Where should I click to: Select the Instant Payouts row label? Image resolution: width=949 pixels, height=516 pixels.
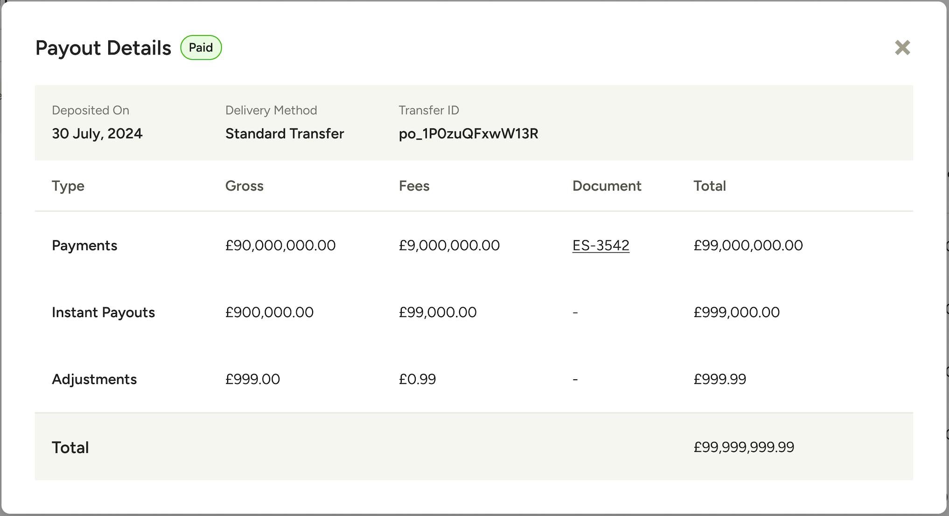pyautogui.click(x=103, y=312)
